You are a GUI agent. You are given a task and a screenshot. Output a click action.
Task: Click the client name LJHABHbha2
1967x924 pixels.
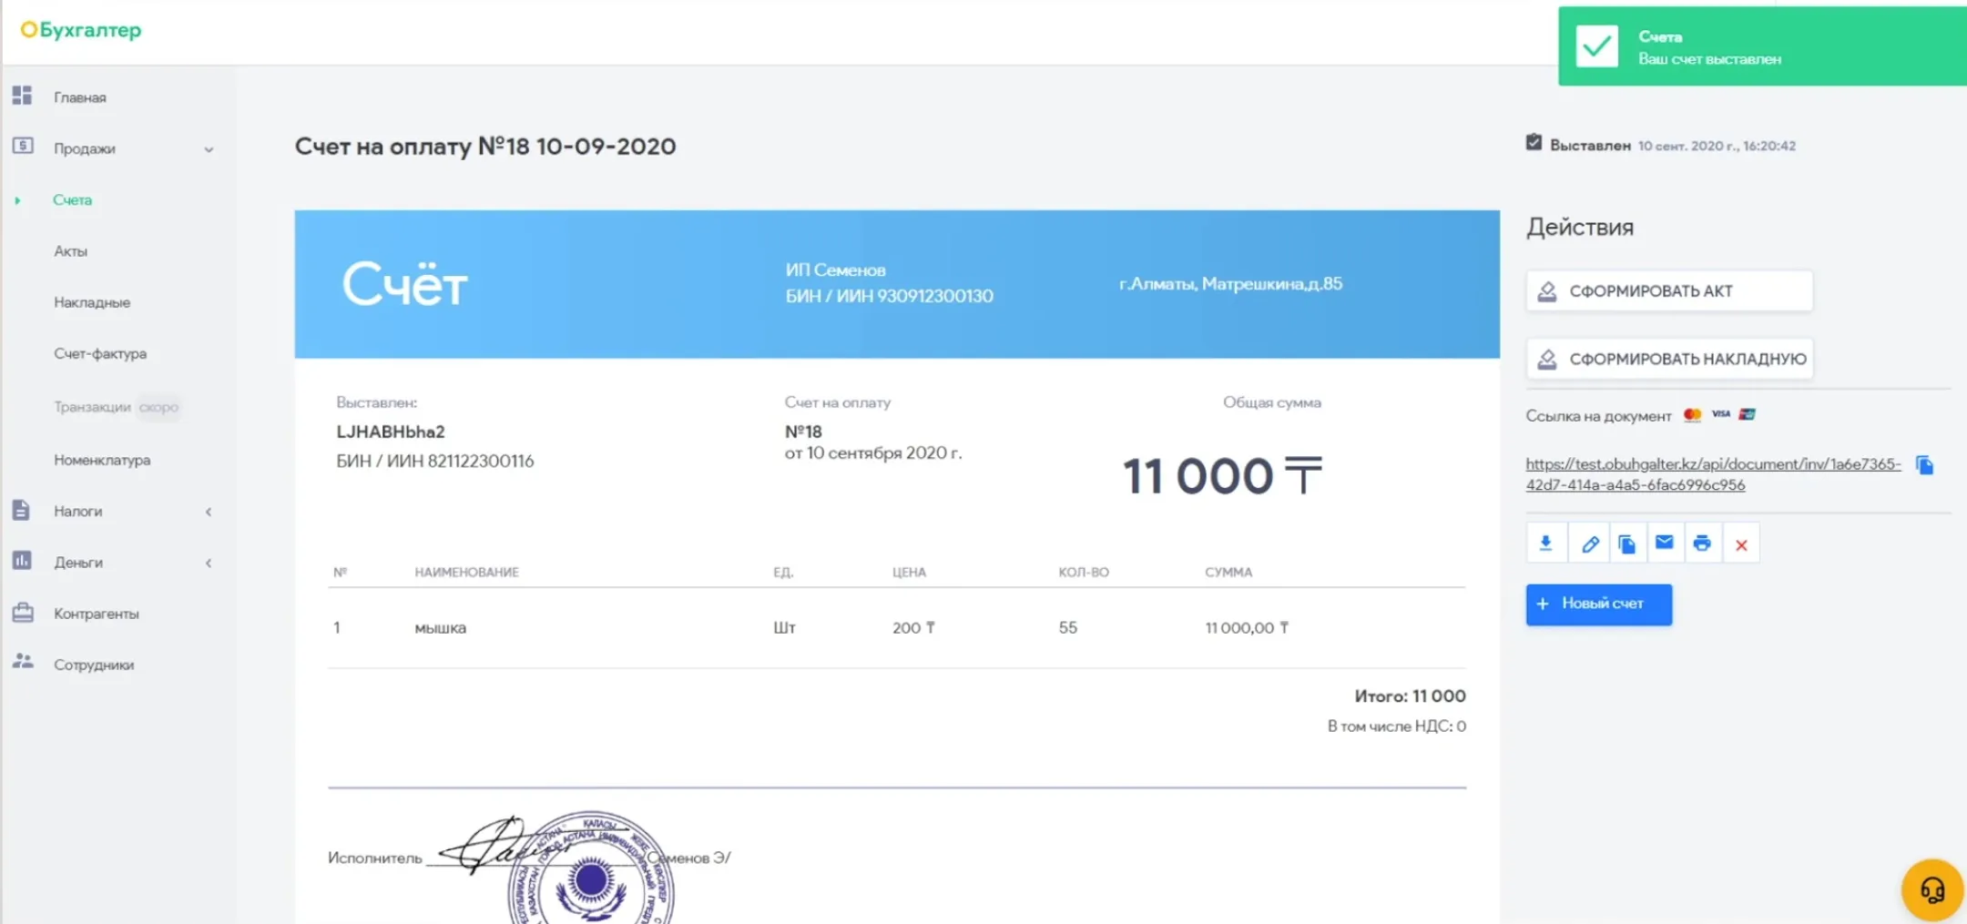391,432
